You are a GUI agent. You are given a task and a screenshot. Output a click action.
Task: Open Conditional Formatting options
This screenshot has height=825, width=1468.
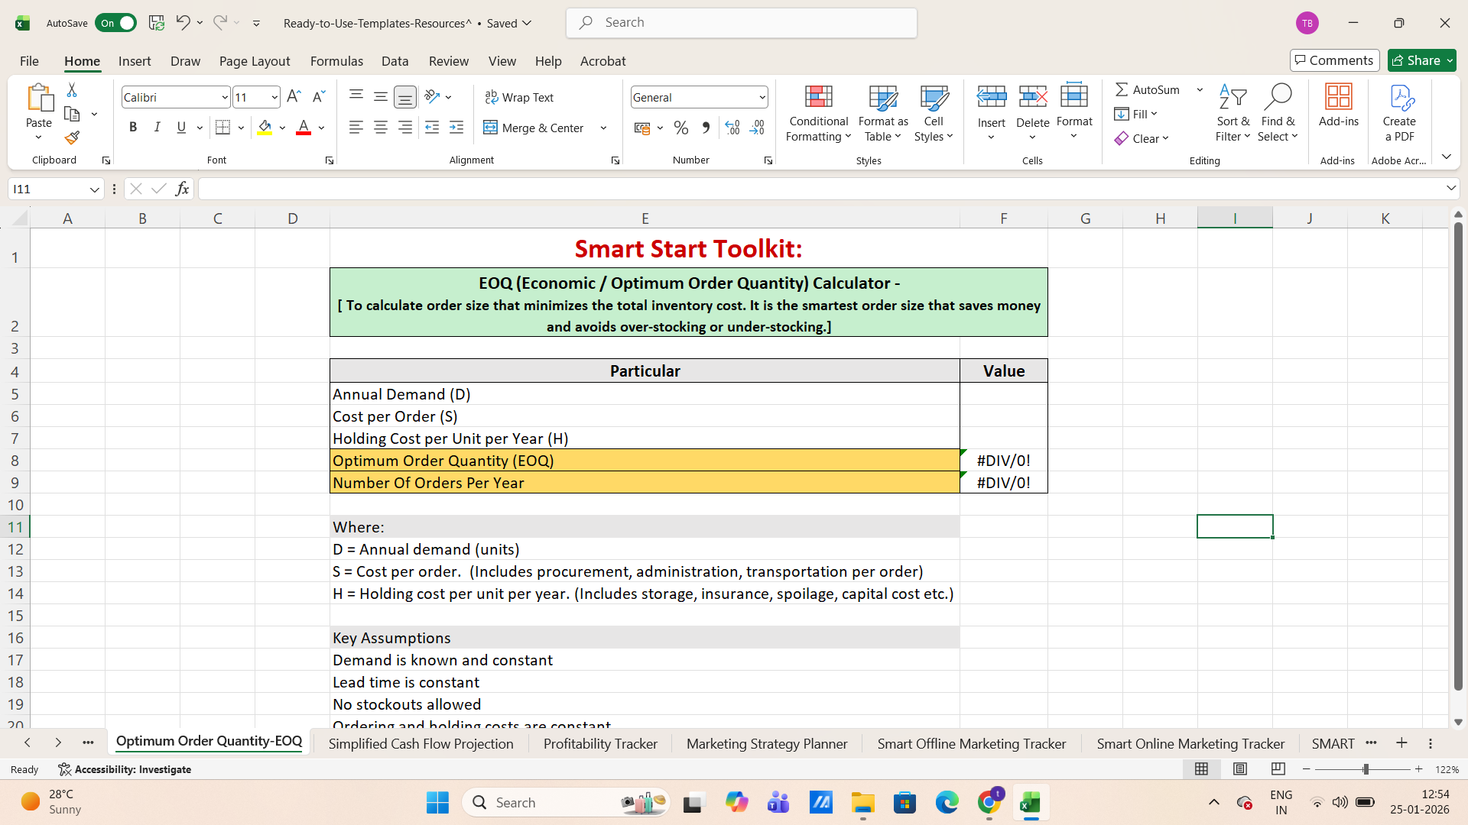tap(818, 113)
